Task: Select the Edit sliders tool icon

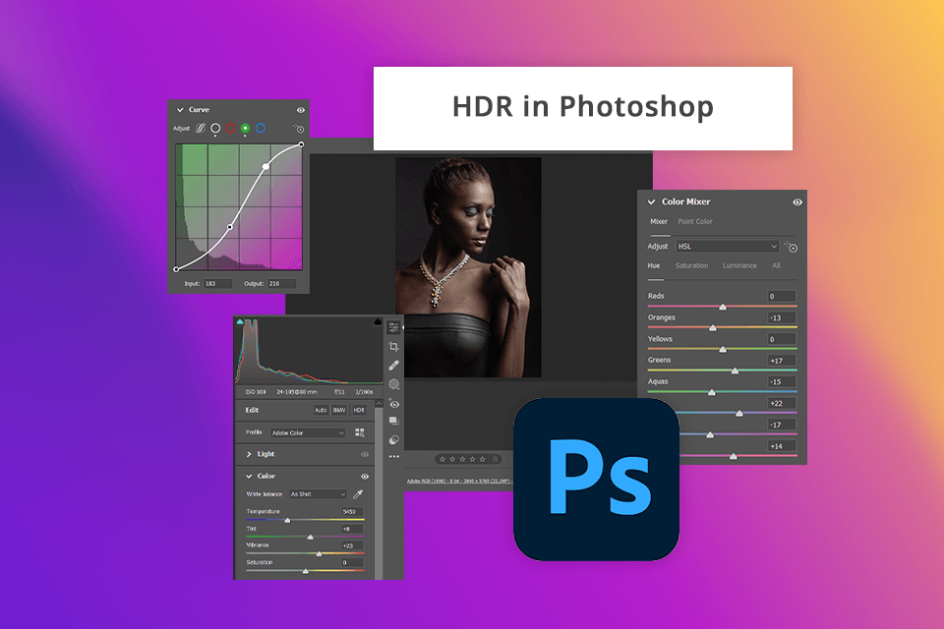Action: click(x=393, y=327)
